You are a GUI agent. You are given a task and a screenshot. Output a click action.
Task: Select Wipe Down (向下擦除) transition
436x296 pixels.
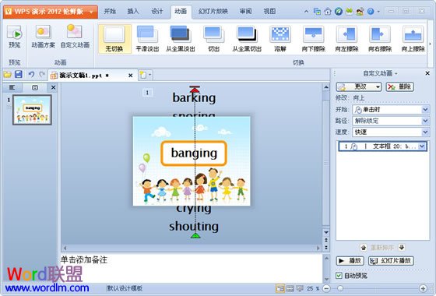tap(313, 39)
